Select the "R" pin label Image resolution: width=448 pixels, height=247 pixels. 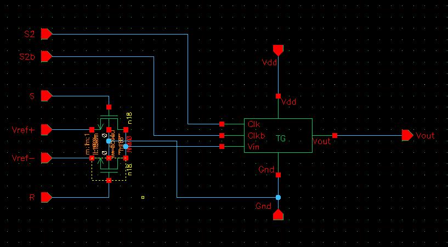click(x=32, y=197)
